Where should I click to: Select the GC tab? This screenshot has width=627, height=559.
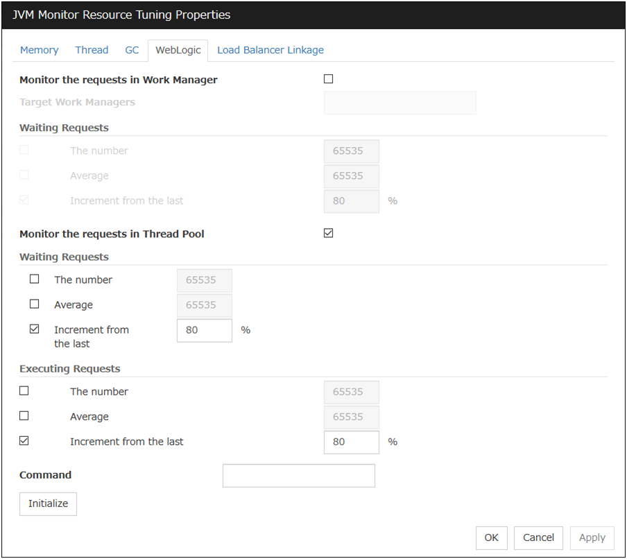132,50
